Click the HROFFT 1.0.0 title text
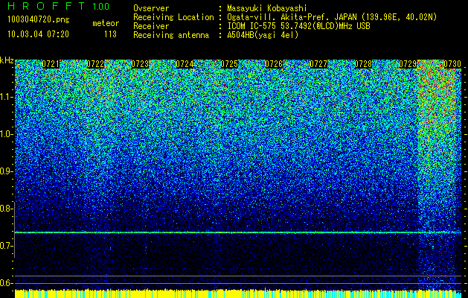The image size is (468, 298). pyautogui.click(x=59, y=6)
